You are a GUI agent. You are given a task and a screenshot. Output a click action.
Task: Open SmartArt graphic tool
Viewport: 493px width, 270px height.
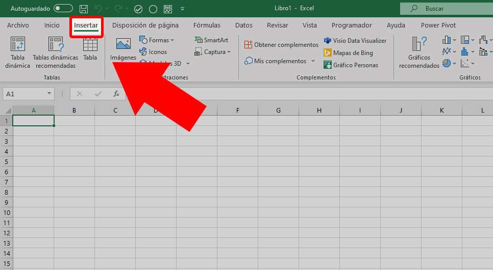coord(211,40)
